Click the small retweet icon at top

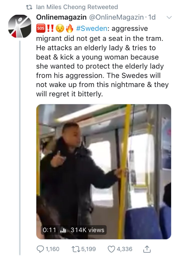coord(29,7)
